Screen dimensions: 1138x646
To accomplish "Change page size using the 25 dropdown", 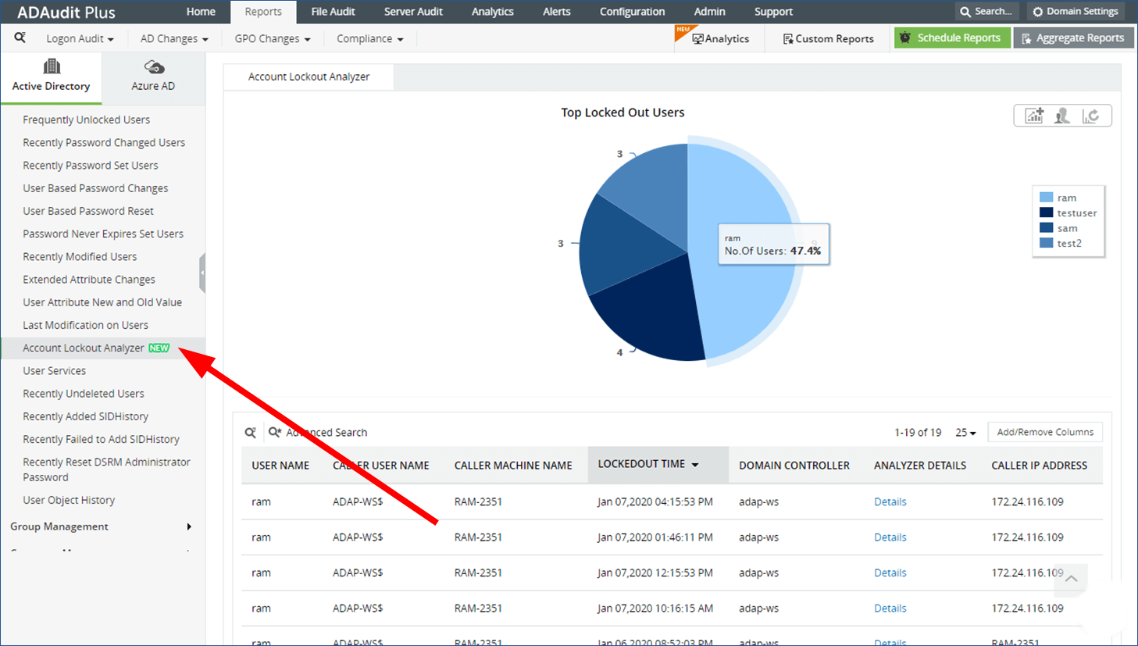I will coord(965,432).
